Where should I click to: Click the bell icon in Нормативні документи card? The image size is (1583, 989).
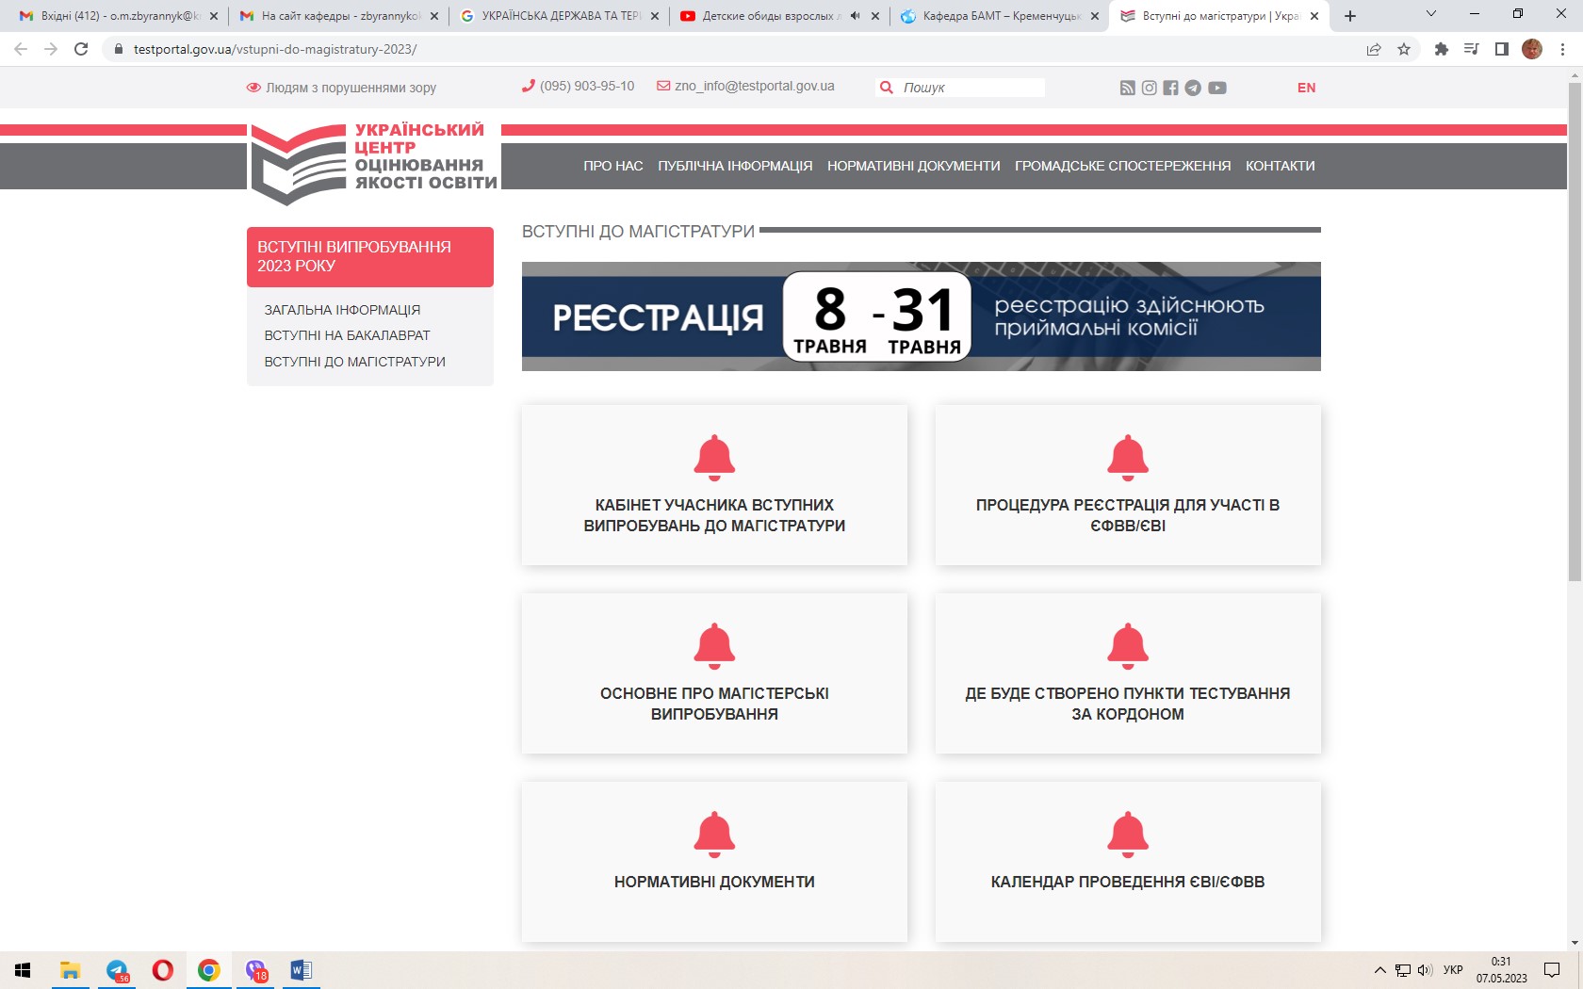tap(714, 835)
